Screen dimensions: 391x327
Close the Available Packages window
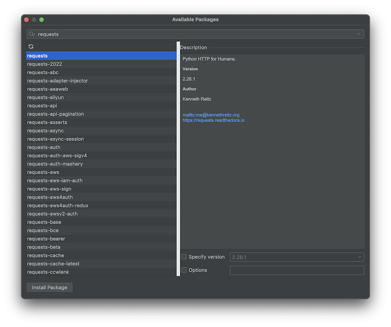(x=26, y=20)
